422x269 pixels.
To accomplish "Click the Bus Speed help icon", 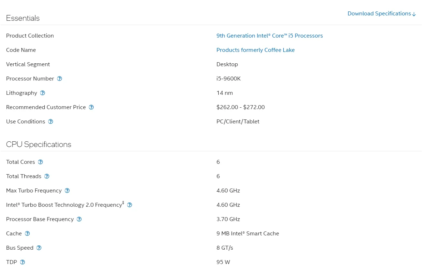I will 39,248.
